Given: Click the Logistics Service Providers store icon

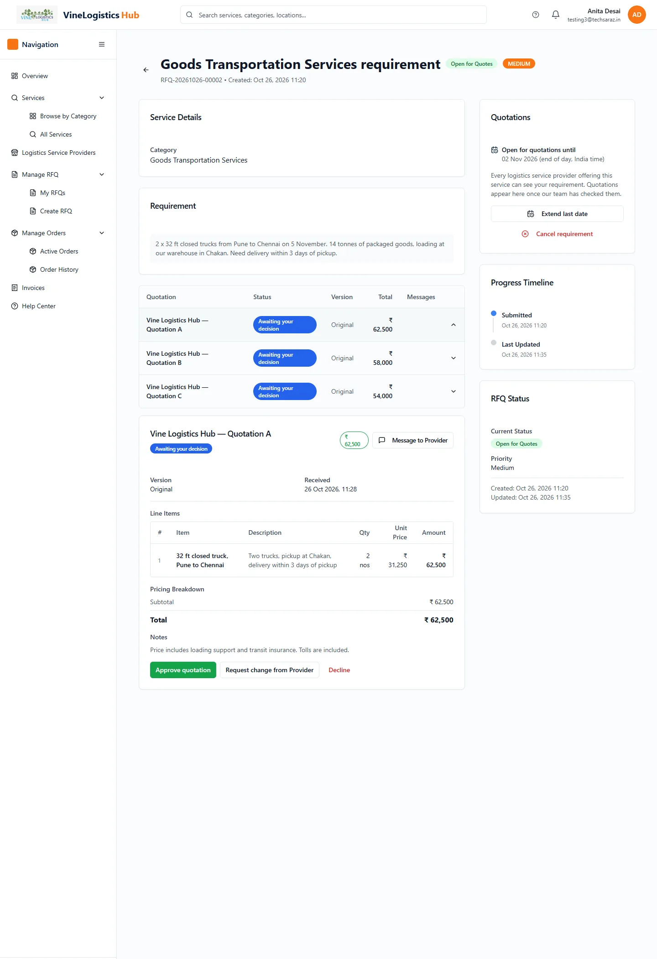Looking at the screenshot, I should 15,153.
